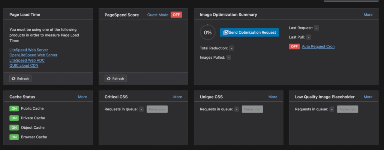Viewport: 384px width, 150px height.
Task: Click Force cron in Low Quality Image Placeholder
Action: tap(348, 109)
